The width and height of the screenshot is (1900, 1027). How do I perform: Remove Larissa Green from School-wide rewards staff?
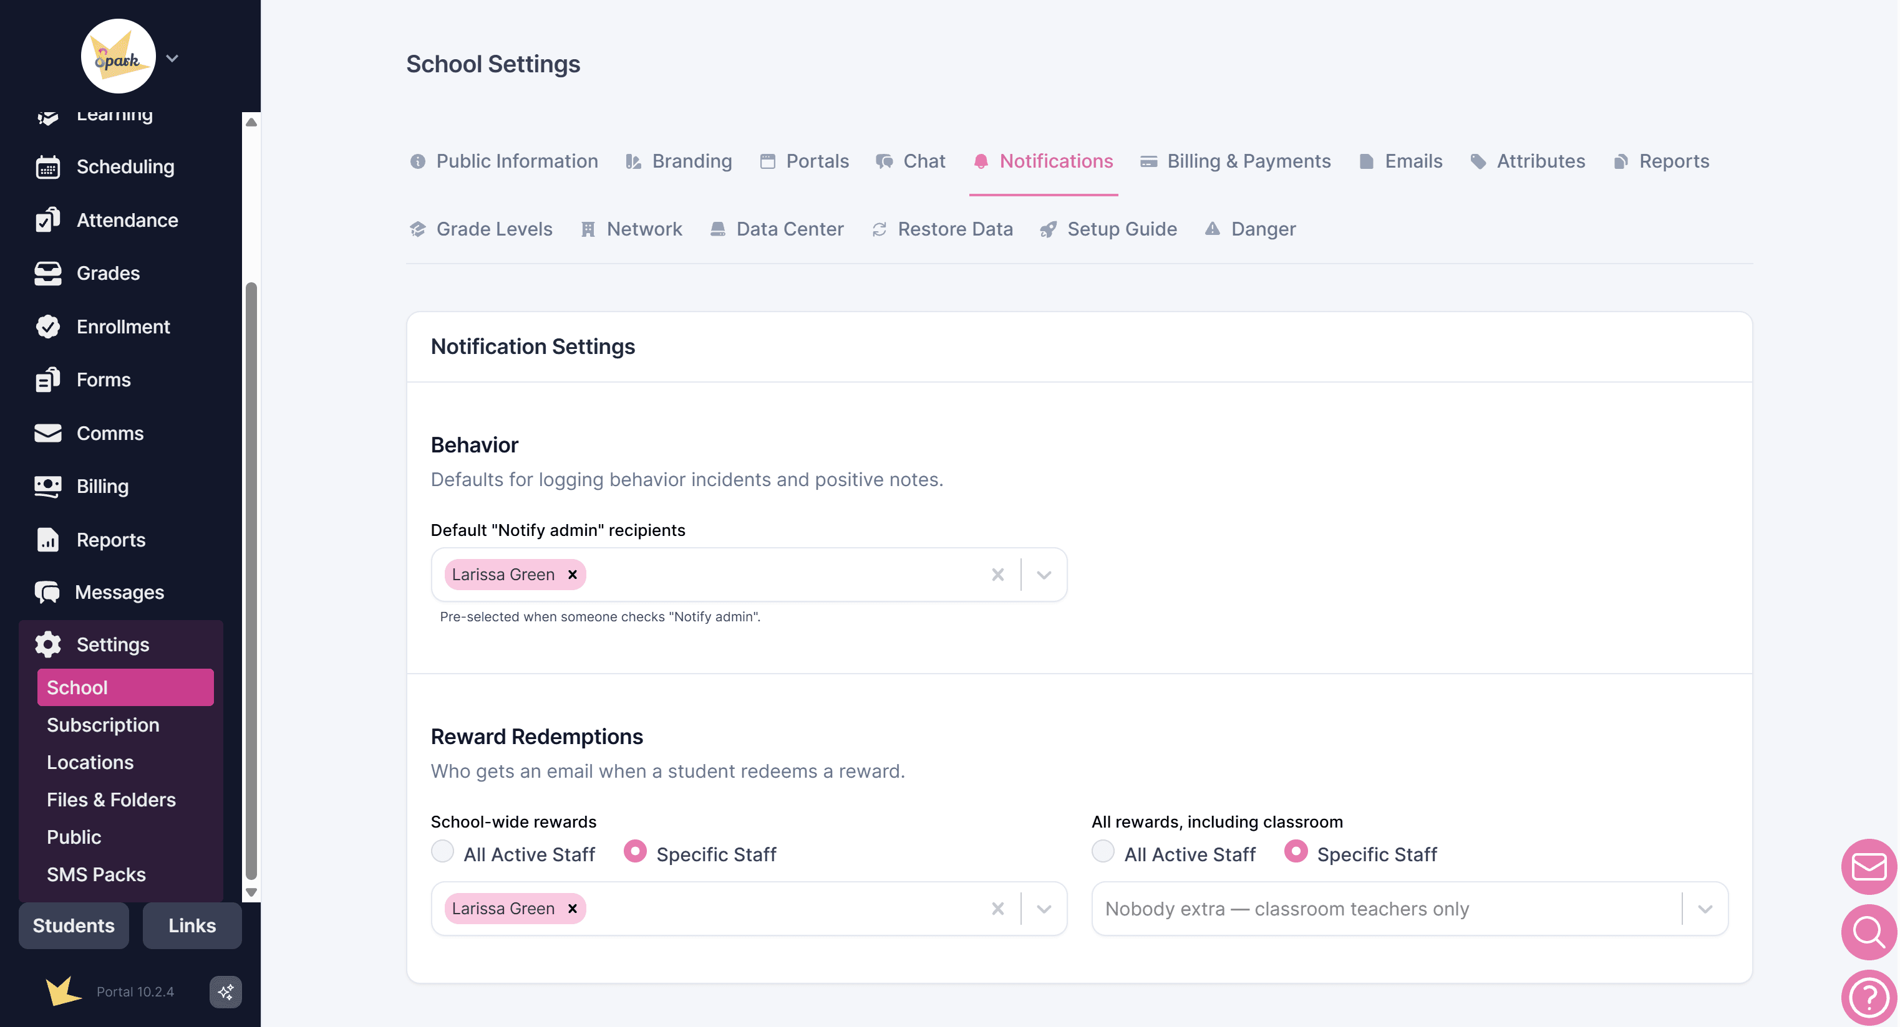point(573,909)
